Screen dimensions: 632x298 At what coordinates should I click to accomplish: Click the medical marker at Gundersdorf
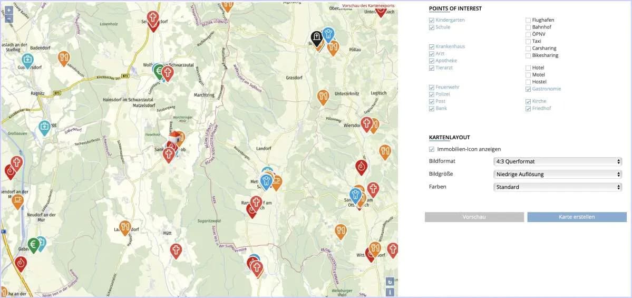27,61
